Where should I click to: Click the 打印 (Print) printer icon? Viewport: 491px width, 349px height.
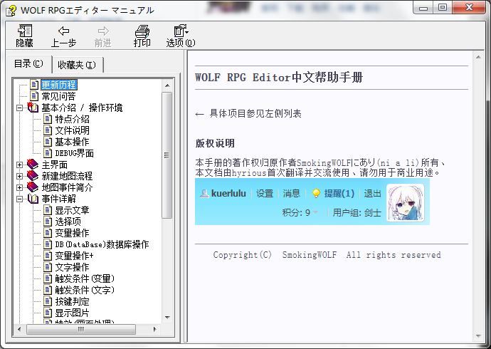point(142,31)
